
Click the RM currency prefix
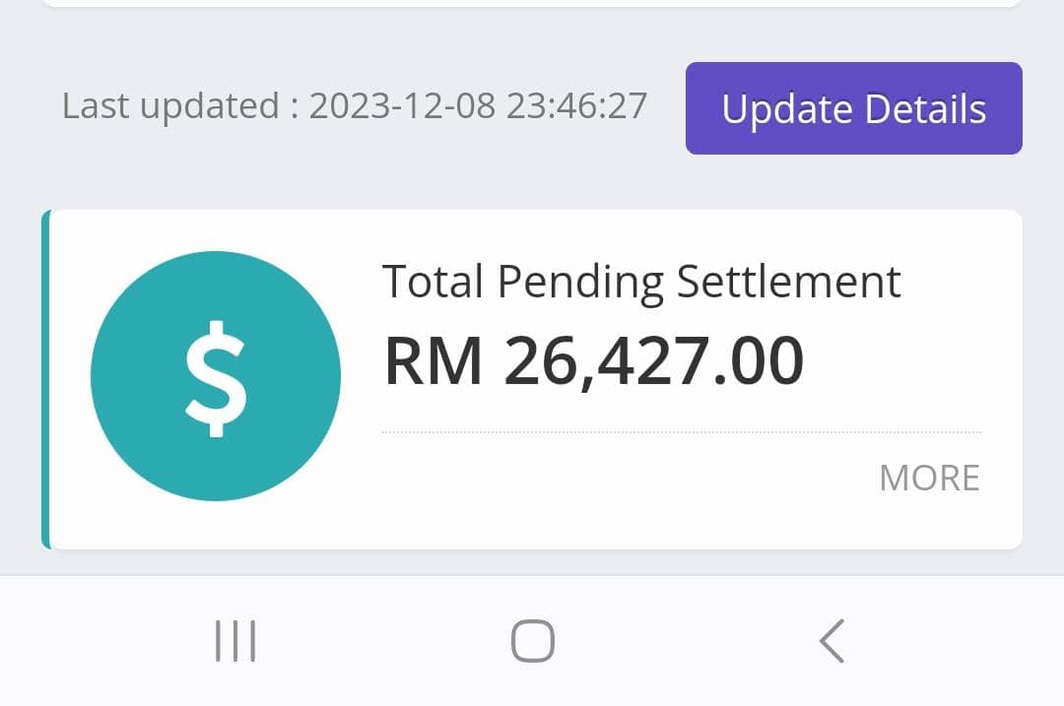432,361
